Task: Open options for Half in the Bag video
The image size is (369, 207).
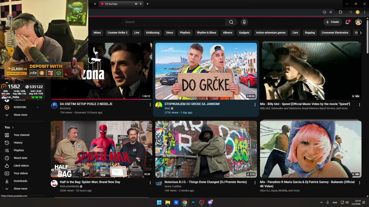Action: (x=150, y=183)
